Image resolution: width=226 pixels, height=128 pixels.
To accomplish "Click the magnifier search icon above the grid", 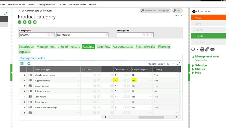I will pyautogui.click(x=29, y=64).
